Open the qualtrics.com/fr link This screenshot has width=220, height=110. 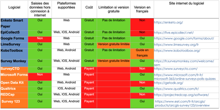tap(176, 89)
